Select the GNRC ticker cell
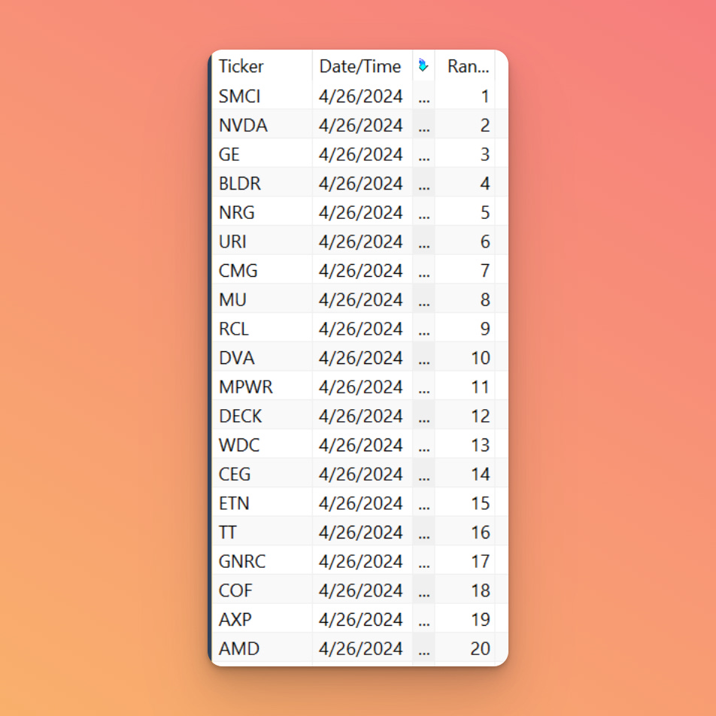The height and width of the screenshot is (716, 716). point(262,561)
